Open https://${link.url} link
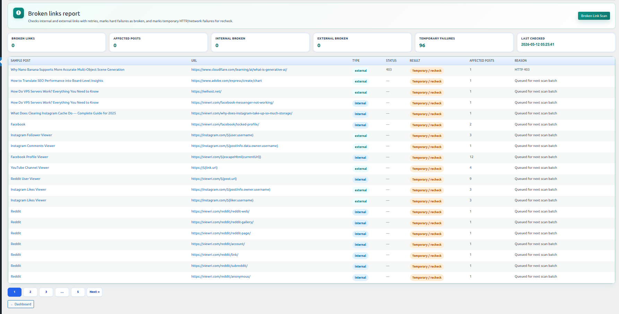619x314 pixels. 204,168
